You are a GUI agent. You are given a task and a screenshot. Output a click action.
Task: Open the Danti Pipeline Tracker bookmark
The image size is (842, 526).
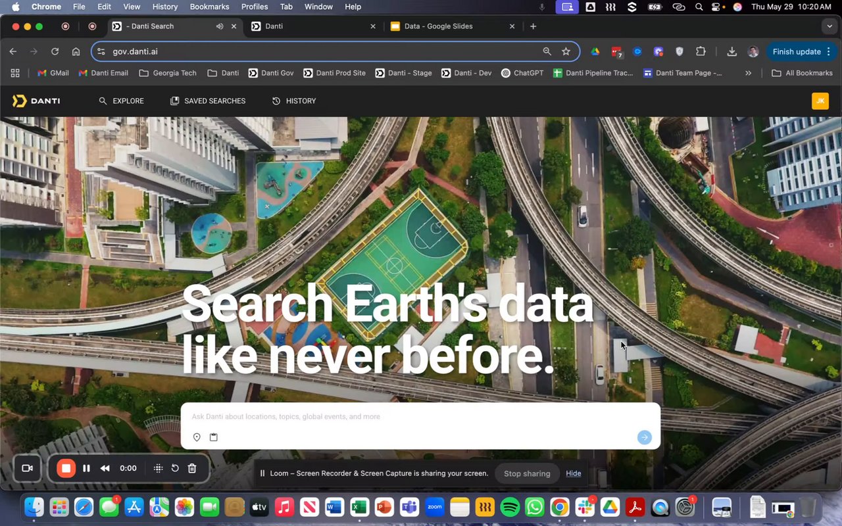593,73
